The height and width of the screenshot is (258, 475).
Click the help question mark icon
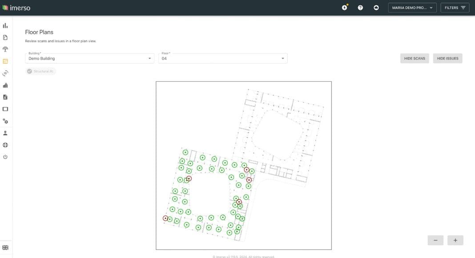(x=360, y=8)
